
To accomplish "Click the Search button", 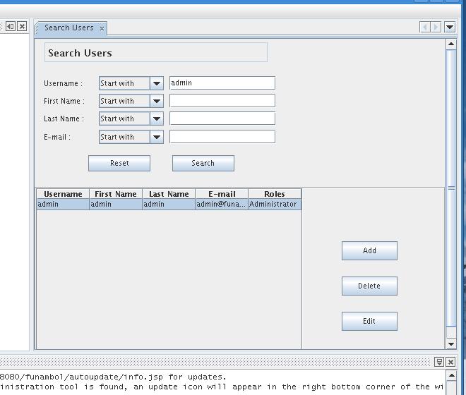I will coord(203,163).
